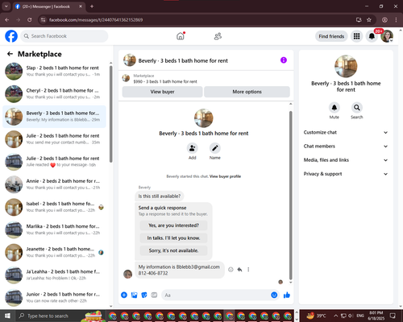Viewport: 403px width, 322px height.
Task: Expand Privacy & support section
Action: tap(346, 174)
